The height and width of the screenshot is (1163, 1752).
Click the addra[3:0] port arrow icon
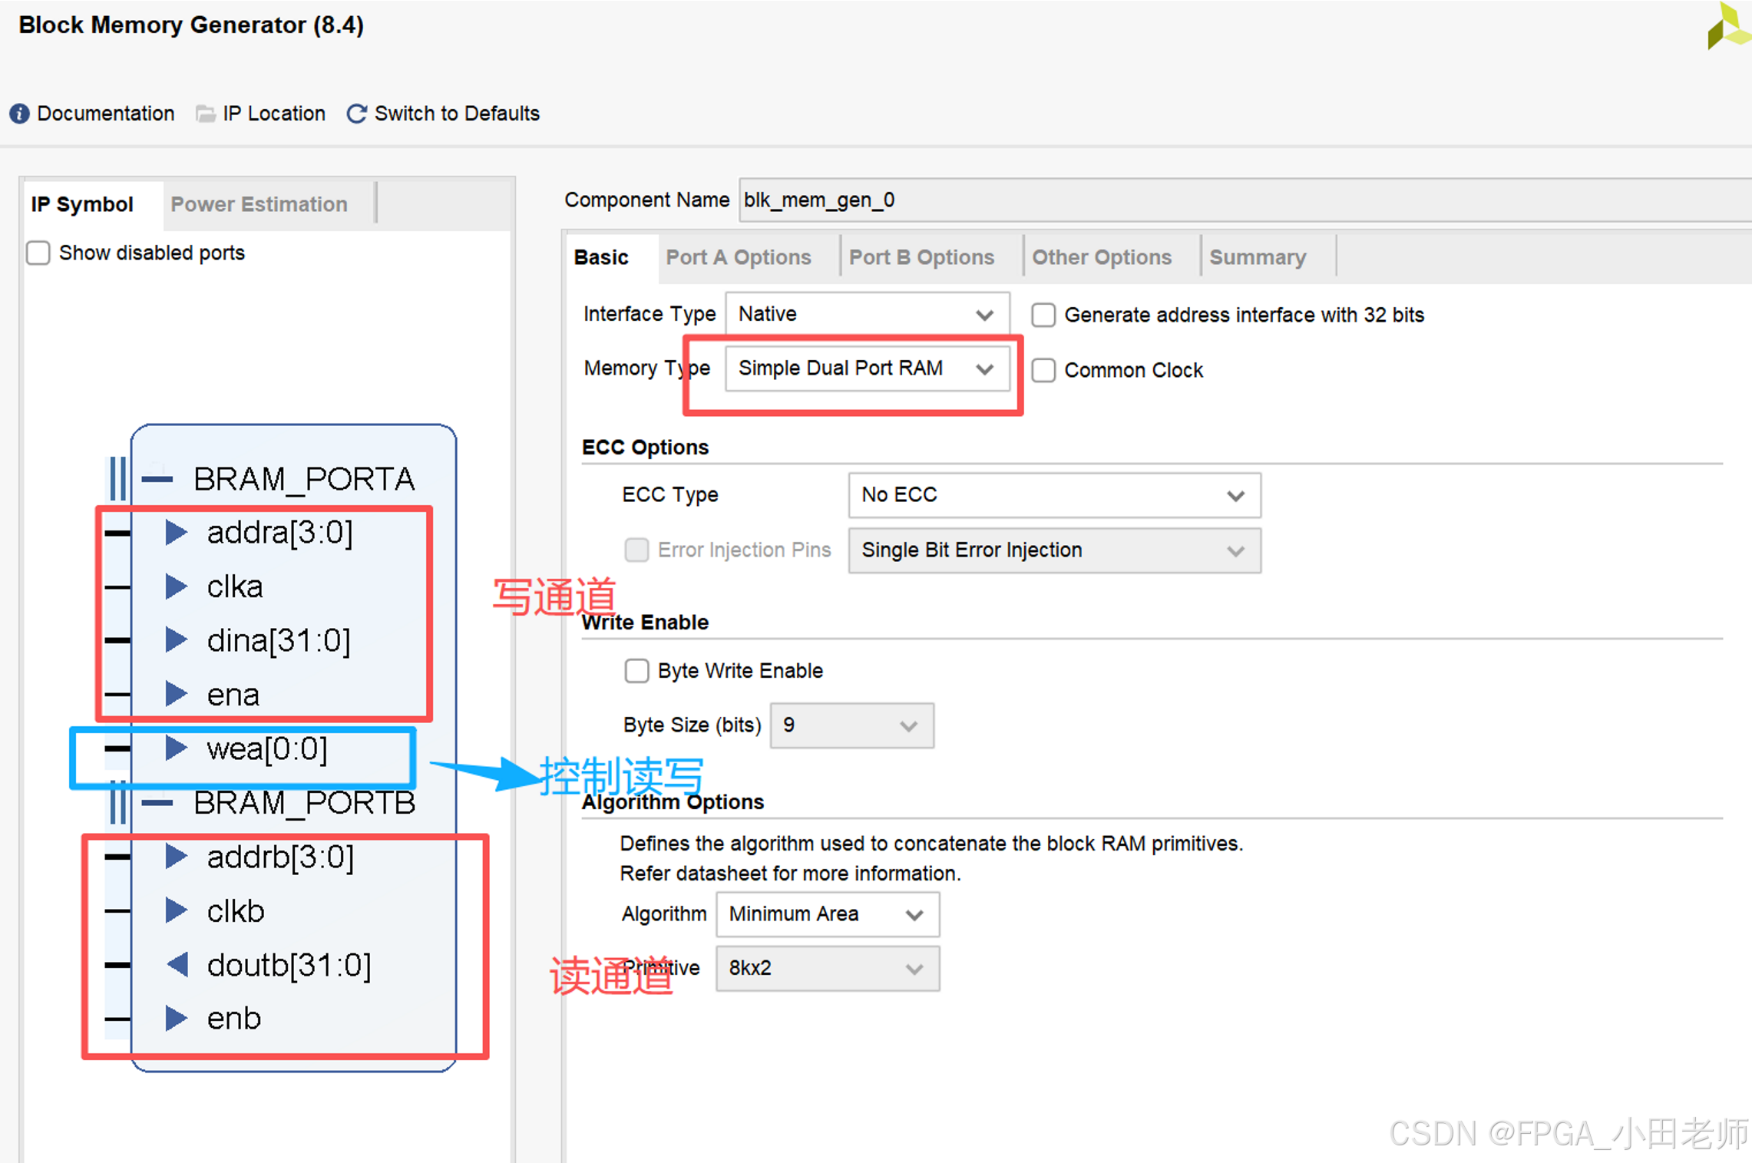[177, 532]
